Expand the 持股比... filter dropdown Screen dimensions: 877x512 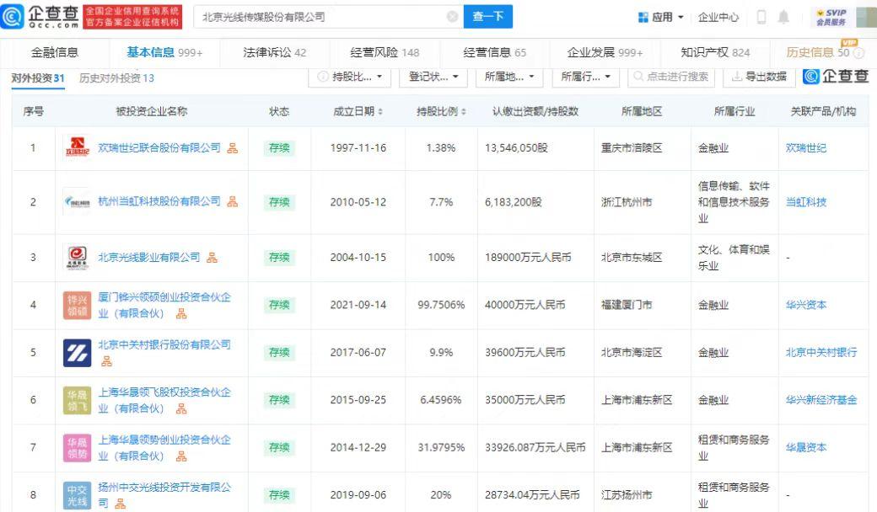350,77
